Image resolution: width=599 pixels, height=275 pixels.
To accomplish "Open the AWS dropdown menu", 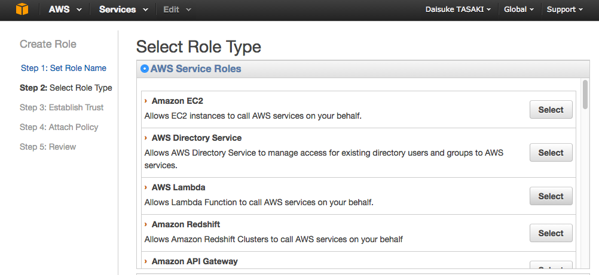I will [x=65, y=10].
